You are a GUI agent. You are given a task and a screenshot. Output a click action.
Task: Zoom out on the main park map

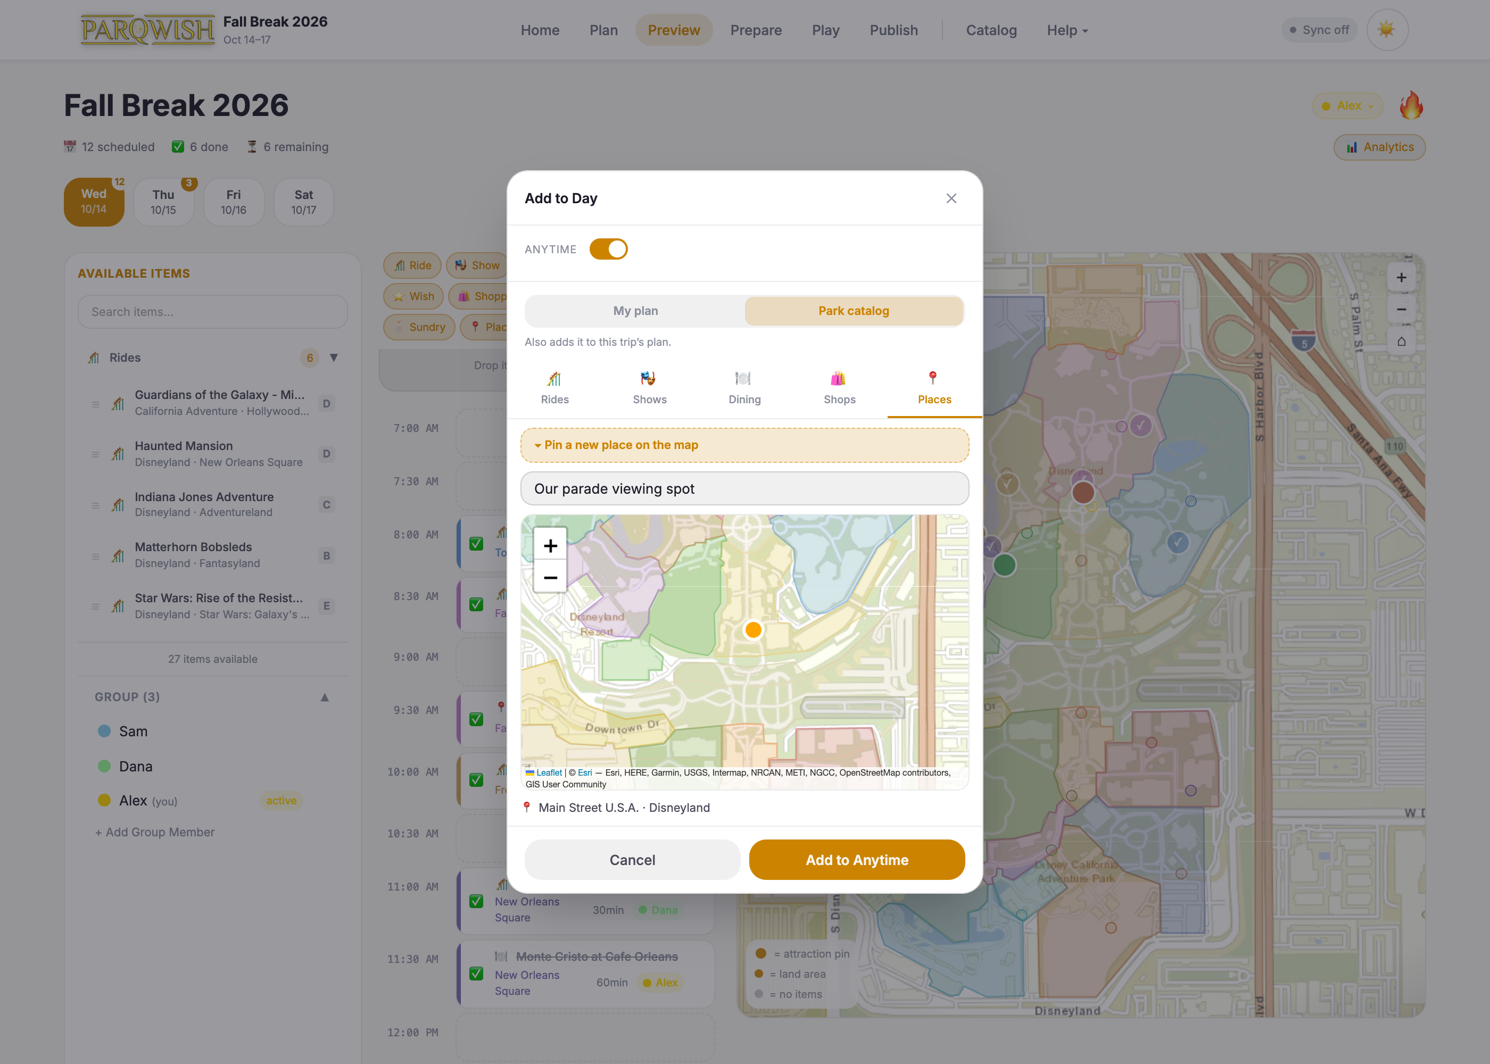tap(1401, 309)
